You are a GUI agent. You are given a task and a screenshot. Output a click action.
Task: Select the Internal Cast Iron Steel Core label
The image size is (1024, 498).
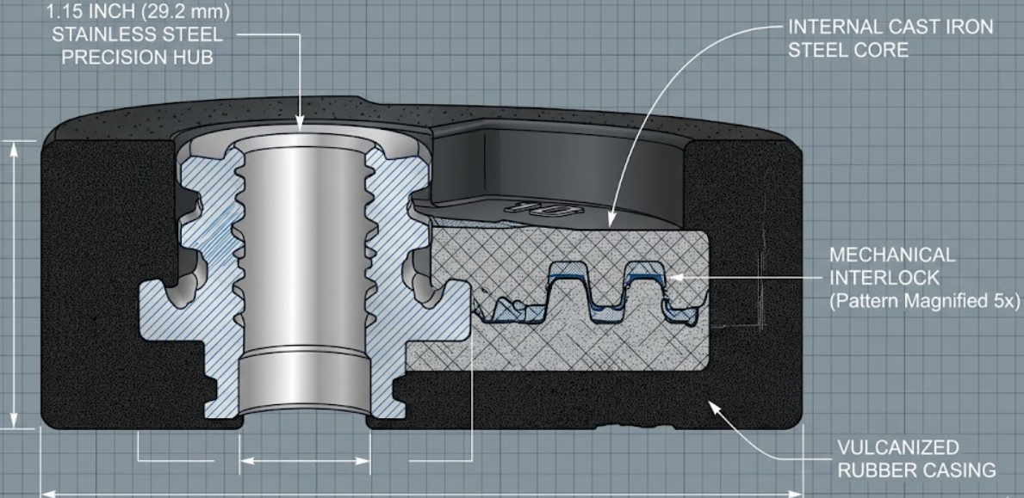(x=890, y=39)
